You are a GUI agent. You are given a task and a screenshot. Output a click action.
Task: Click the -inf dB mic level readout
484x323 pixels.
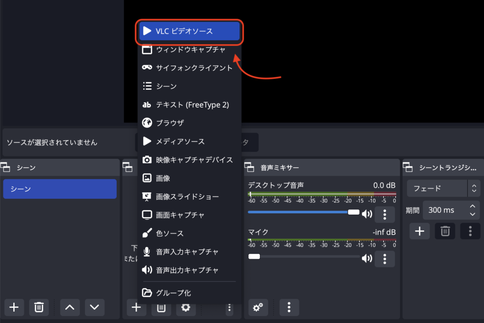coord(384,232)
